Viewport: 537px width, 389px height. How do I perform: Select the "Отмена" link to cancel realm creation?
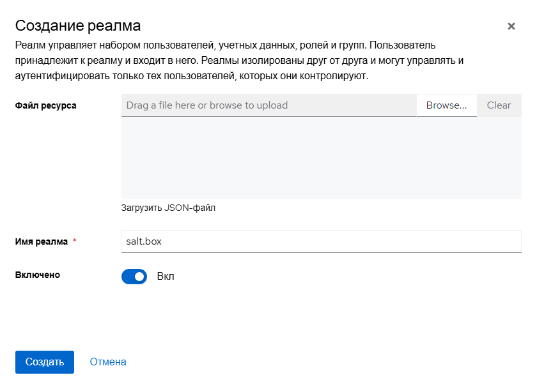tap(107, 362)
